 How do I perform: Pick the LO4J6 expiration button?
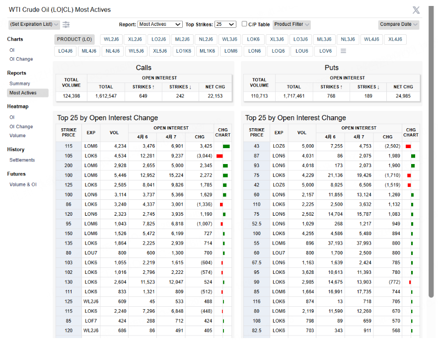(65, 51)
